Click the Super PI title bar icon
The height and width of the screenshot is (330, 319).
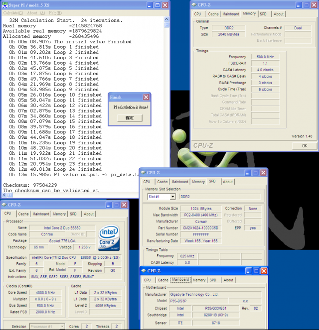[x=4, y=5]
